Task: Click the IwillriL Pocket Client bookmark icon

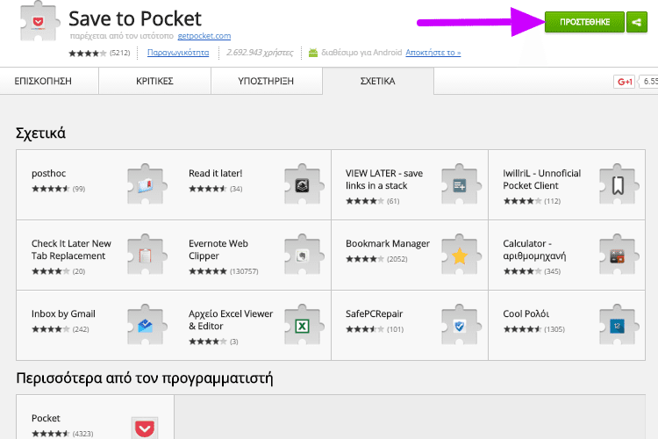Action: 618,185
